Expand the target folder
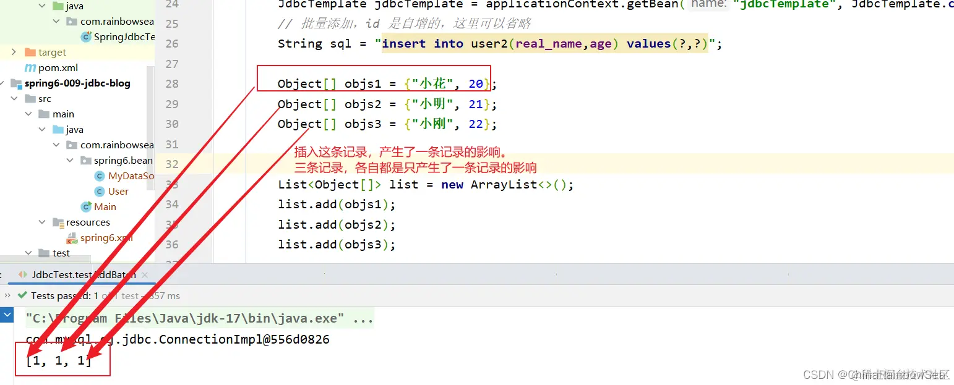 tap(14, 53)
